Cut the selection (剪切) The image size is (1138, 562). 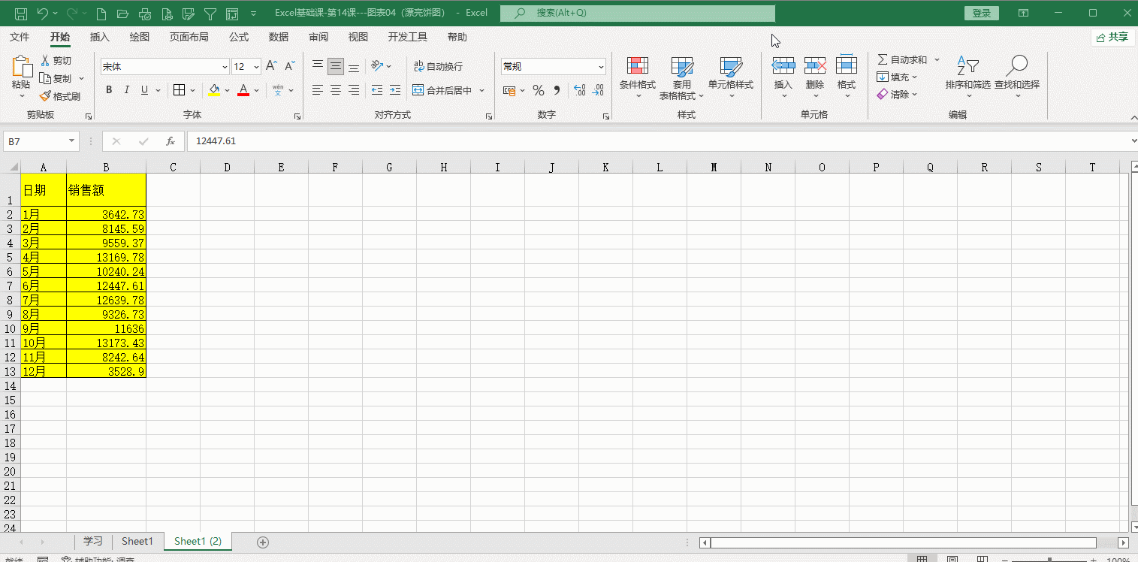tap(56, 61)
